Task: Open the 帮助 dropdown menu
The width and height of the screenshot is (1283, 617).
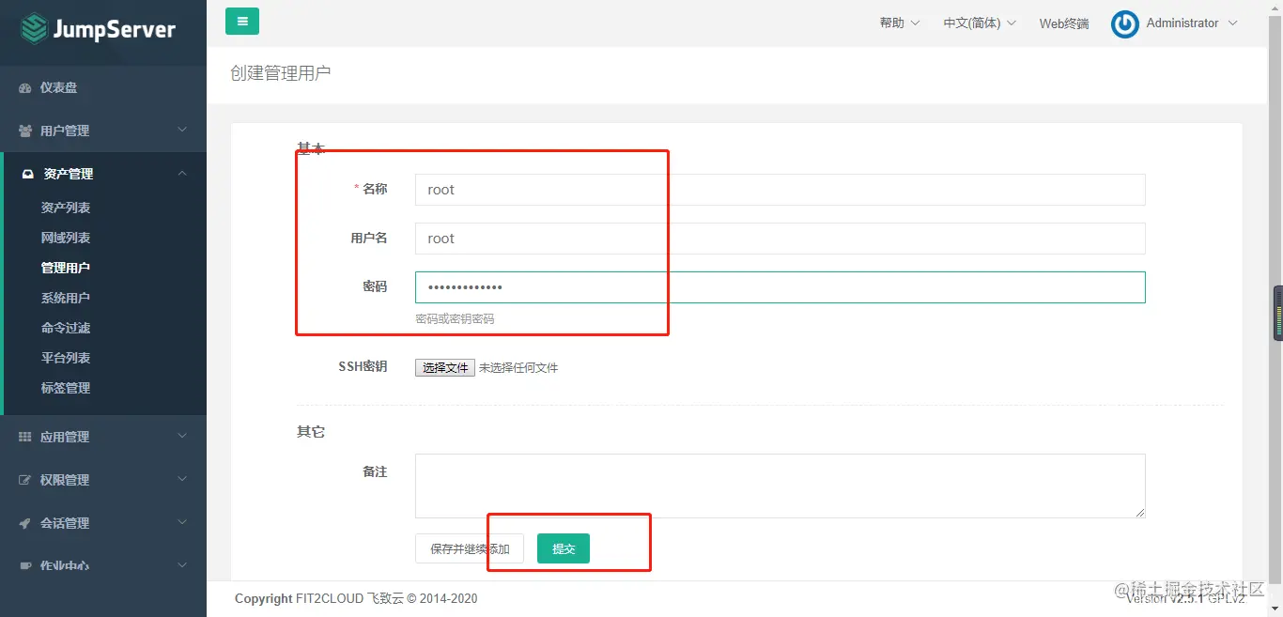Action: coord(900,23)
